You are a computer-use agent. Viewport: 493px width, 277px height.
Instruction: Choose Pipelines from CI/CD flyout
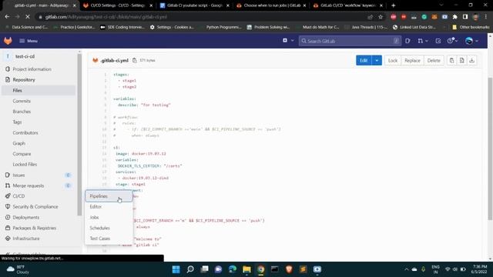(x=109, y=196)
